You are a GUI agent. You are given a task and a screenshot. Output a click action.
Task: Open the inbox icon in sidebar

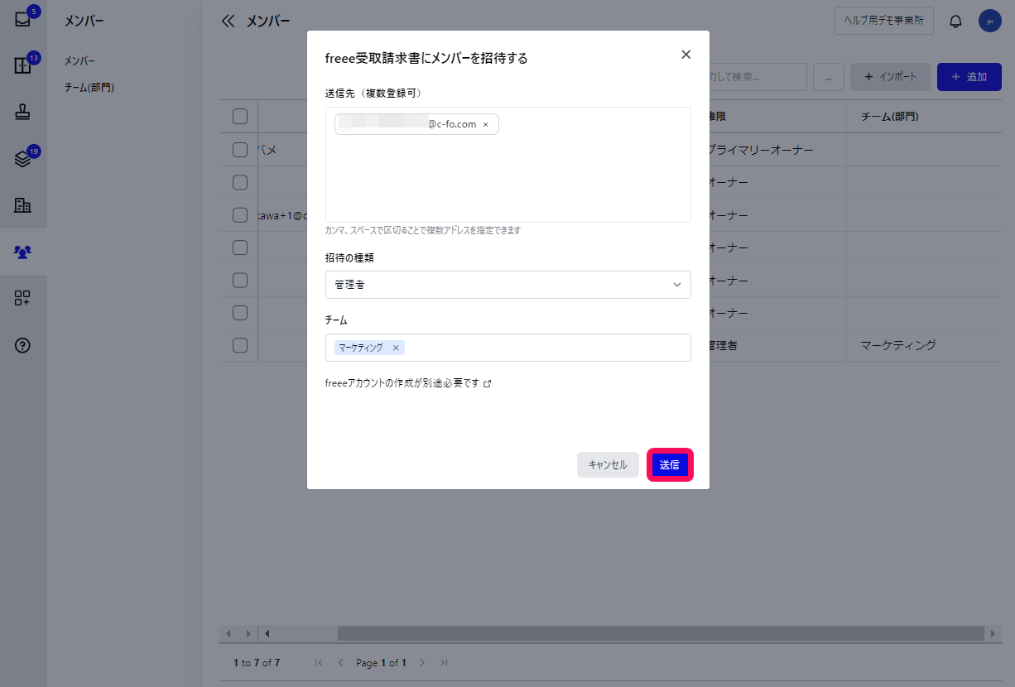pyautogui.click(x=23, y=20)
